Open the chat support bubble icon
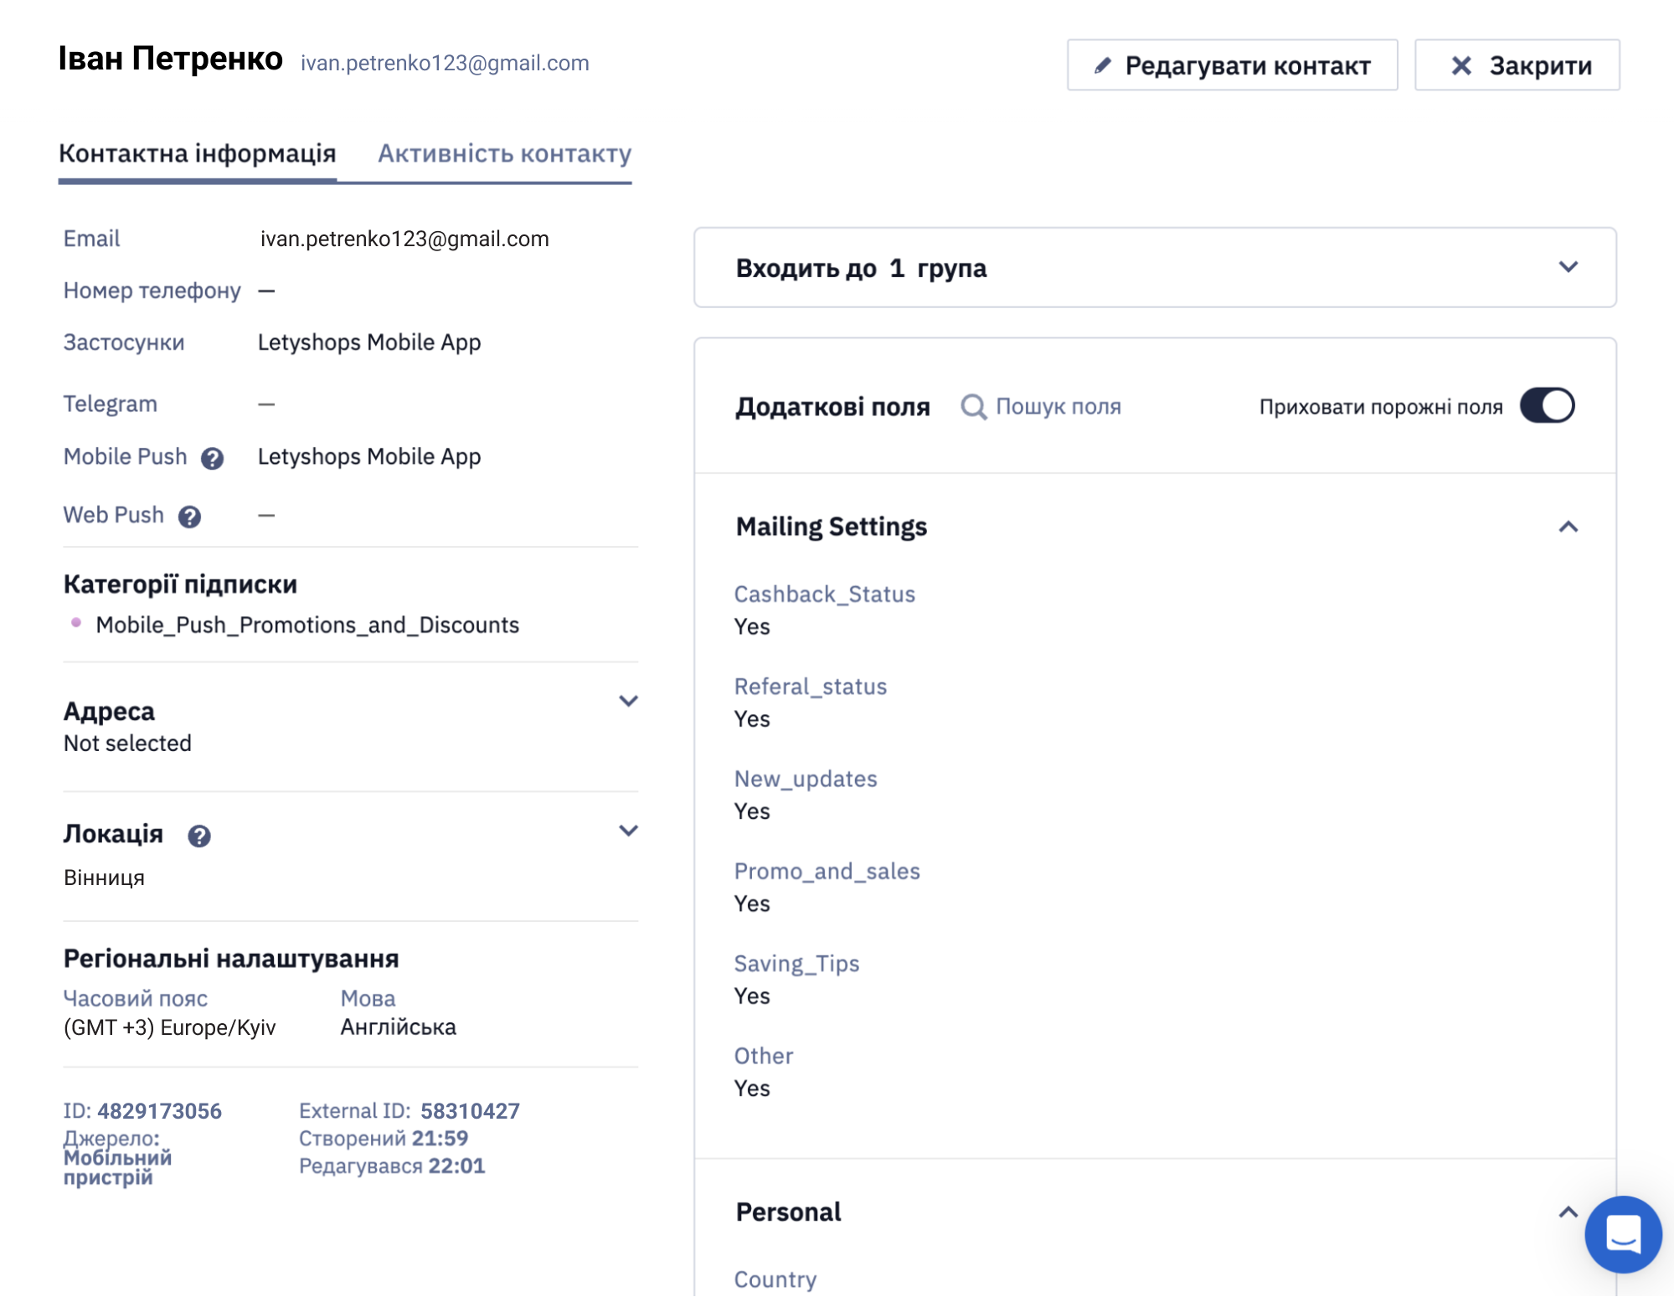1674x1297 pixels. click(1622, 1233)
